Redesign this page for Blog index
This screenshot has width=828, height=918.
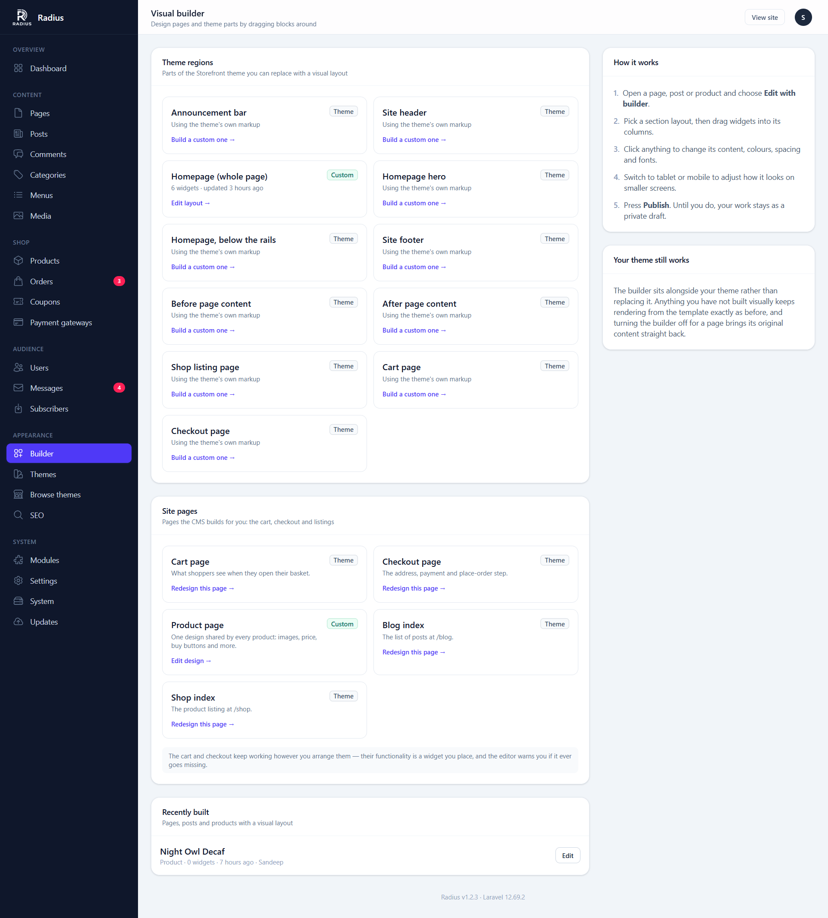414,652
